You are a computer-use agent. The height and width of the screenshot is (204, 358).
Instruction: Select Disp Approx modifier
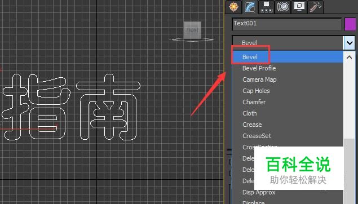[288, 192]
